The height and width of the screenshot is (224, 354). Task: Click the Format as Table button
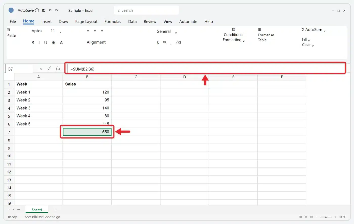coord(266,35)
